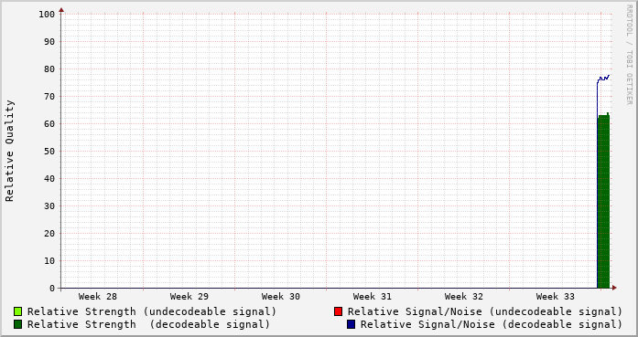Click the 100 value on Y axis
The width and height of the screenshot is (638, 337).
[x=47, y=15]
